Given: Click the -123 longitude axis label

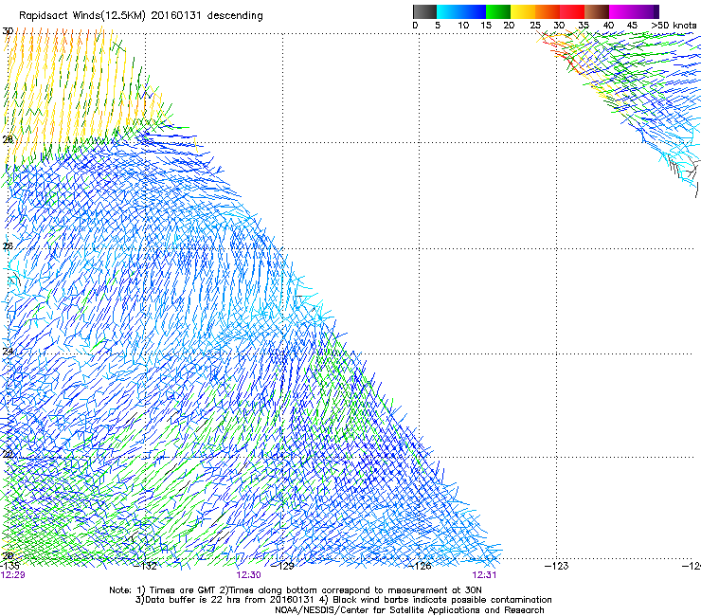Looking at the screenshot, I should point(557,566).
